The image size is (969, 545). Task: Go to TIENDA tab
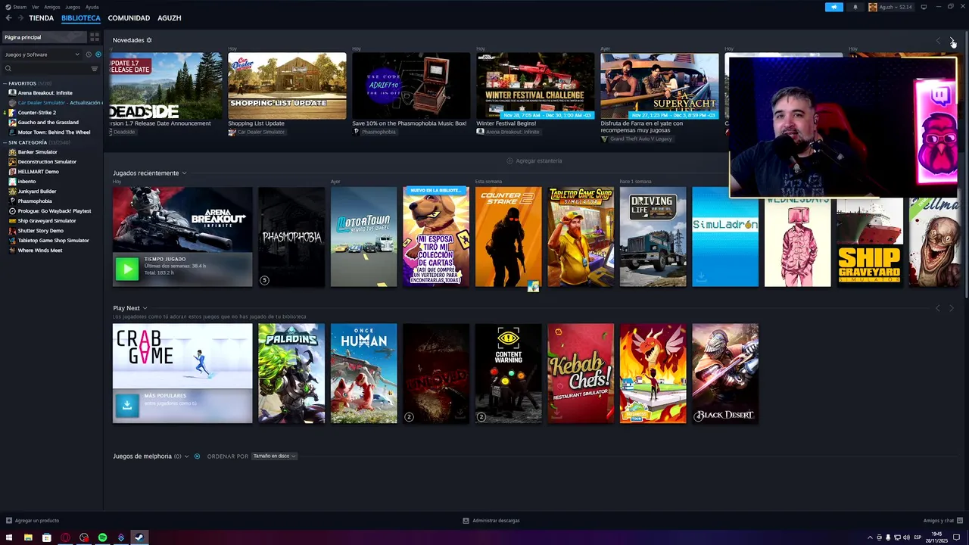pos(41,18)
